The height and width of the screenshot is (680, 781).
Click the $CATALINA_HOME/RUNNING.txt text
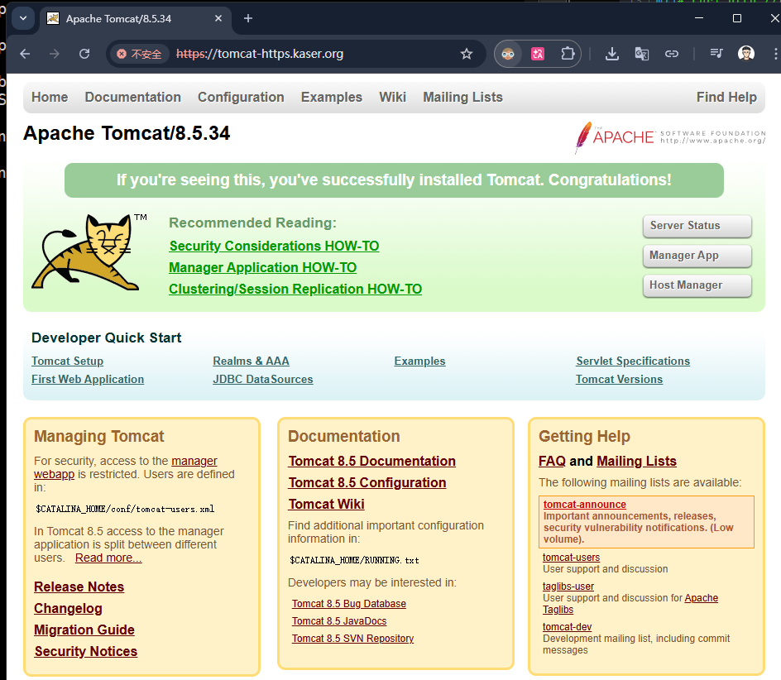coord(354,560)
